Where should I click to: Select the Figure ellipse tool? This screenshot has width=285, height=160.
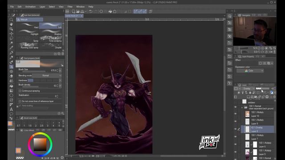pyautogui.click(x=11, y=95)
